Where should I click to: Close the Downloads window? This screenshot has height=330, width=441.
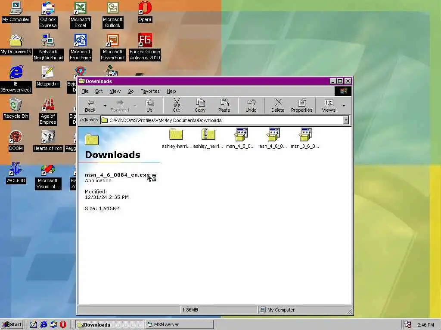[348, 81]
